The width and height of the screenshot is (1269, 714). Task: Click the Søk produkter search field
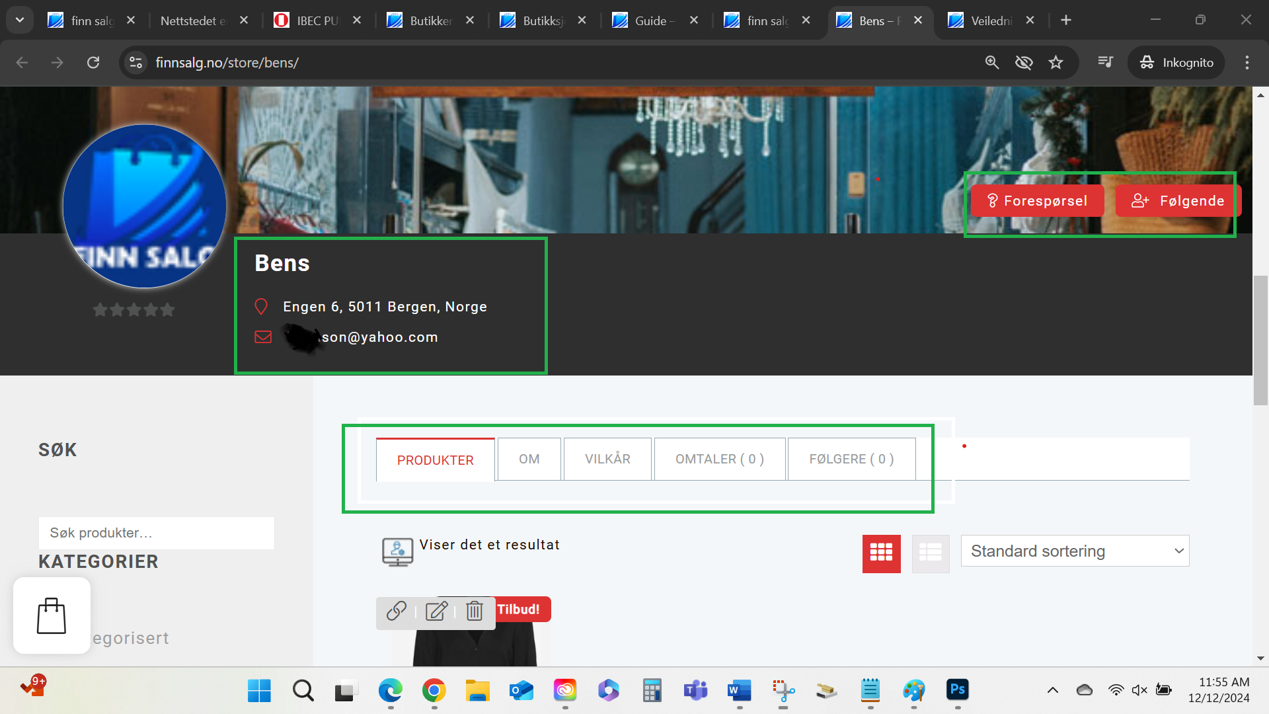point(156,533)
